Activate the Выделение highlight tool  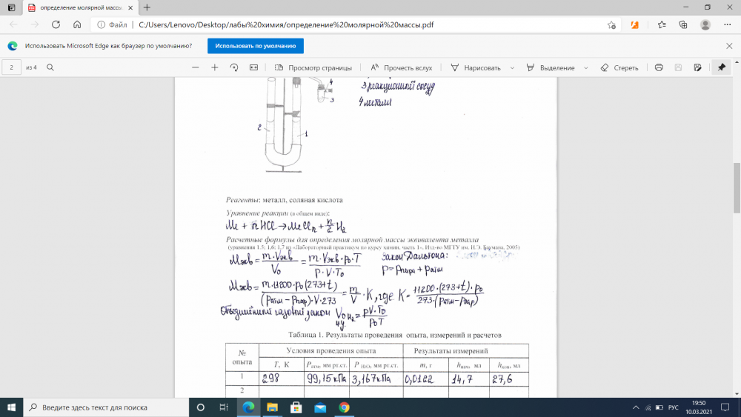551,67
